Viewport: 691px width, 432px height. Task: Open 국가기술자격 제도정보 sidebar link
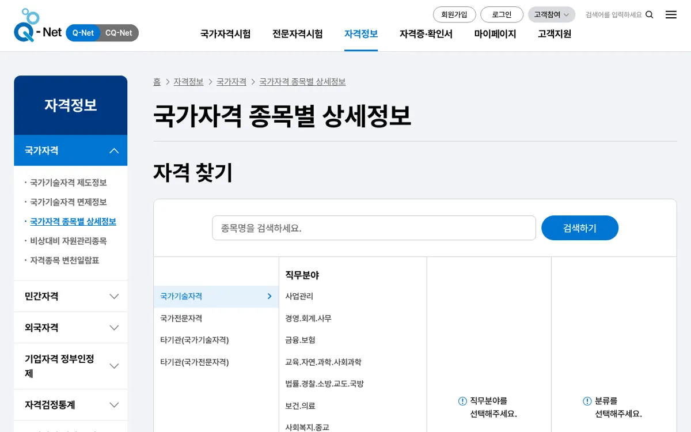pos(69,183)
